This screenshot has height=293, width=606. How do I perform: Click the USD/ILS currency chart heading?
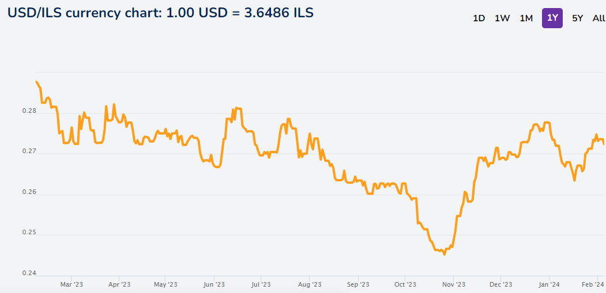[160, 13]
